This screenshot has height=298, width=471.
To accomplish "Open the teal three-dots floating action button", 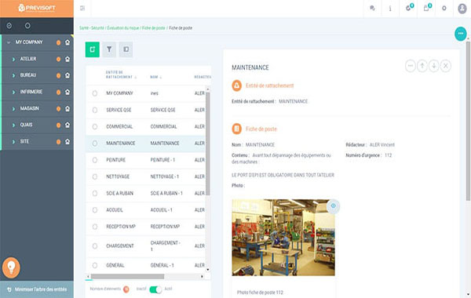I will pos(461,34).
